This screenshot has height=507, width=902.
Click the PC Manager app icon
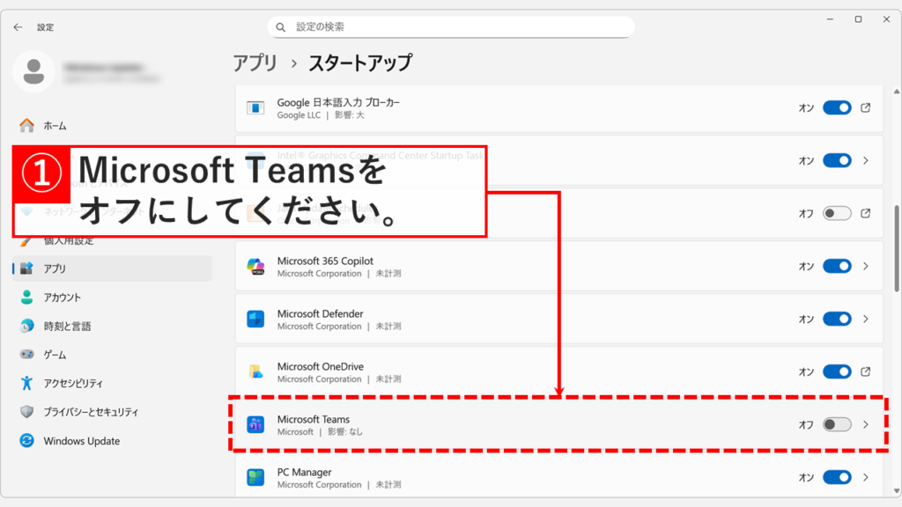click(x=257, y=477)
